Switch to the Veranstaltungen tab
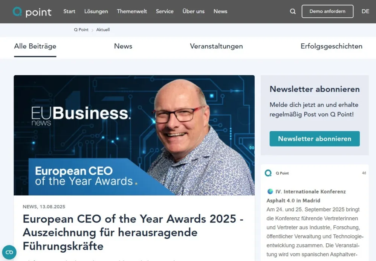The image size is (376, 261). [216, 46]
